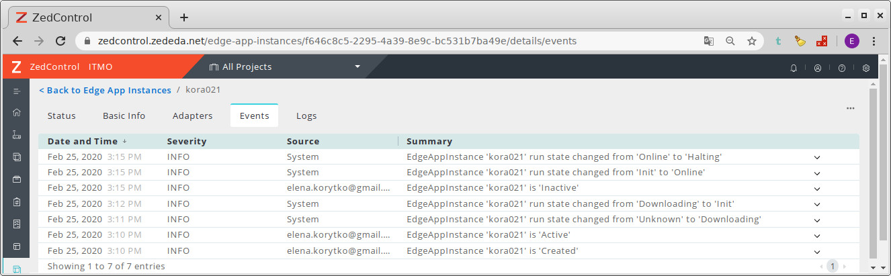Click the user account icon in header
This screenshot has height=276, width=891.
(x=818, y=68)
